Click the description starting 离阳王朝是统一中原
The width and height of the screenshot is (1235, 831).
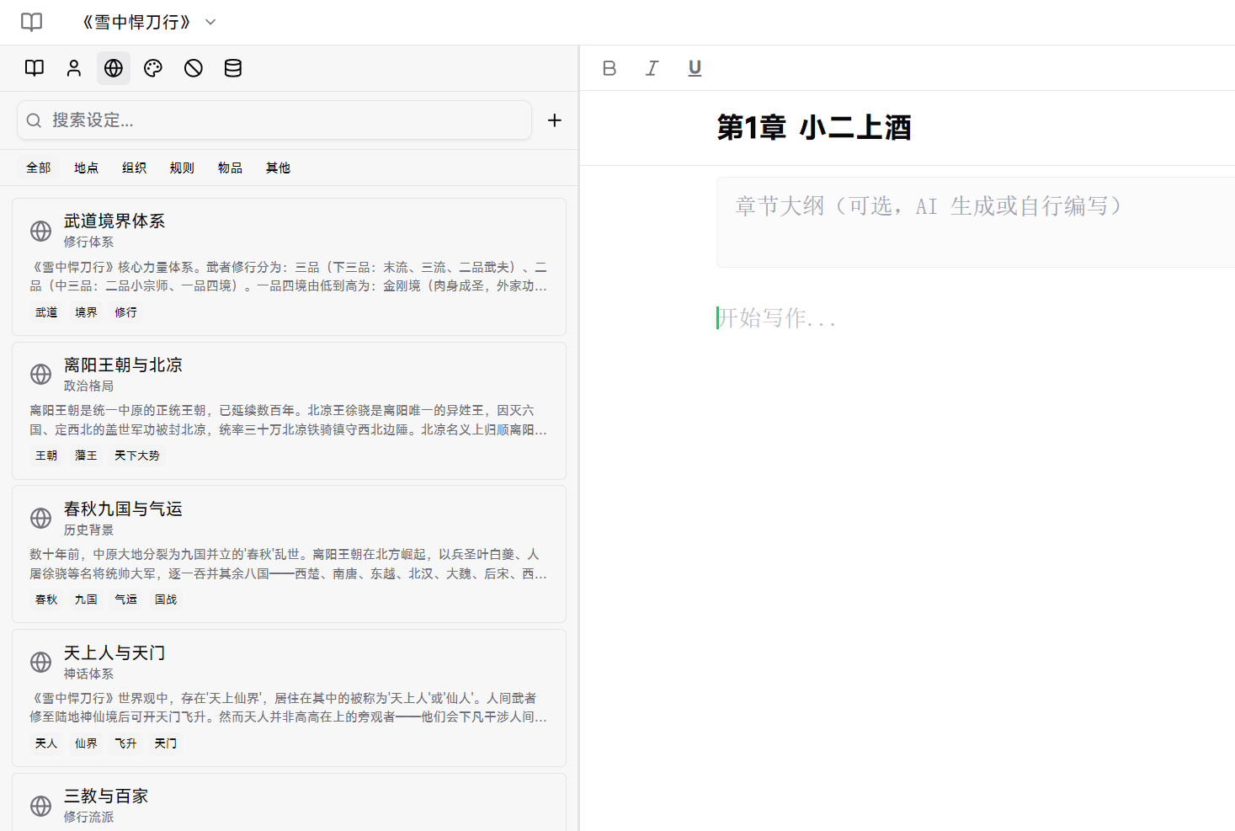coord(289,420)
